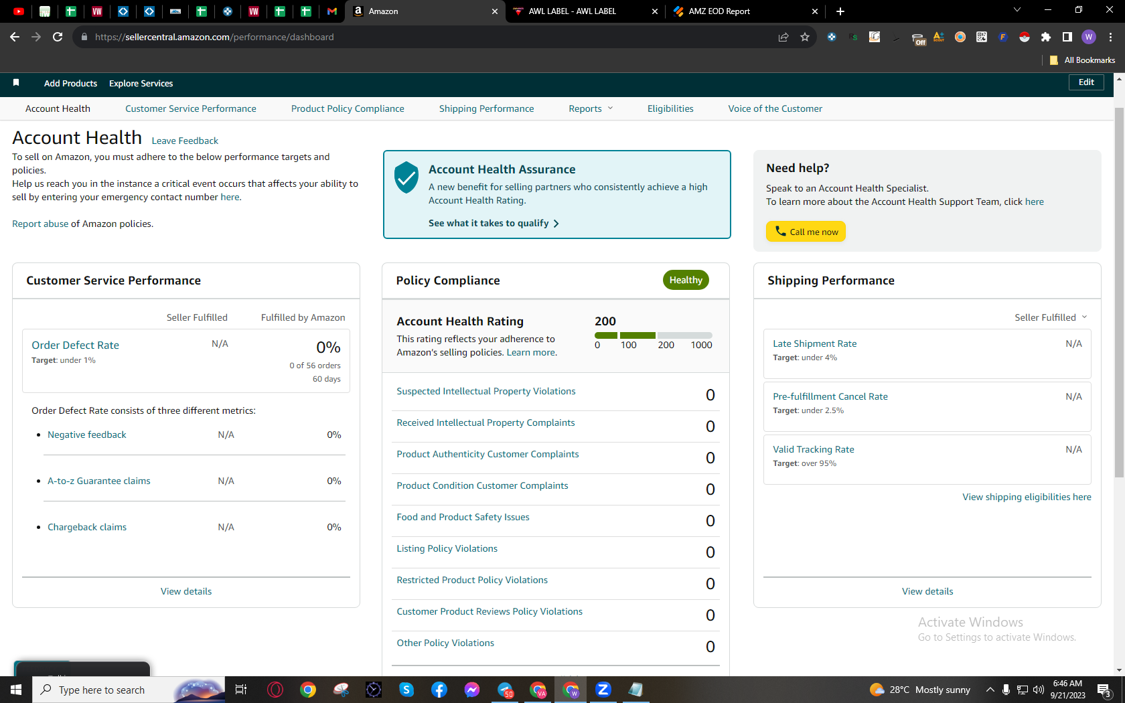Open the Report abuse link
Image resolution: width=1125 pixels, height=703 pixels.
click(40, 224)
